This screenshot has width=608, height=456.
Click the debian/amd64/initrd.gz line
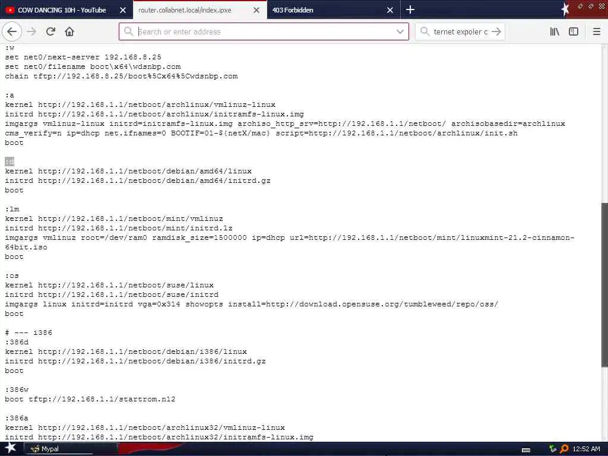[x=138, y=180]
